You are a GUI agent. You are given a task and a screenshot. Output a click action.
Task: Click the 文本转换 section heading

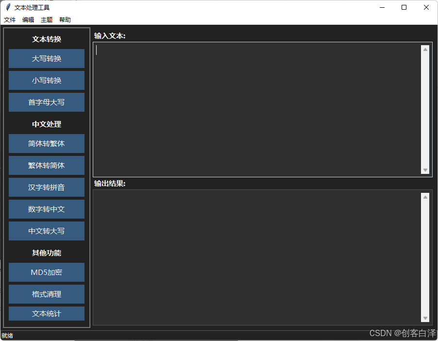click(46, 39)
